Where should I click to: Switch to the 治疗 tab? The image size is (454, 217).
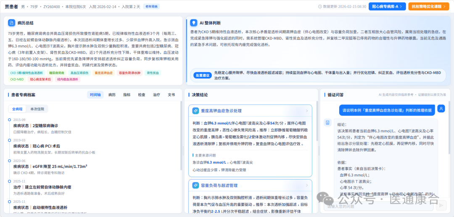[x=156, y=95]
